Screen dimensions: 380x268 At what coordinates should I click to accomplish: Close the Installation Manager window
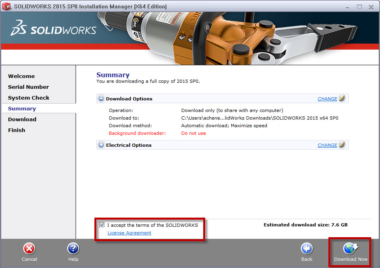[371, 7]
